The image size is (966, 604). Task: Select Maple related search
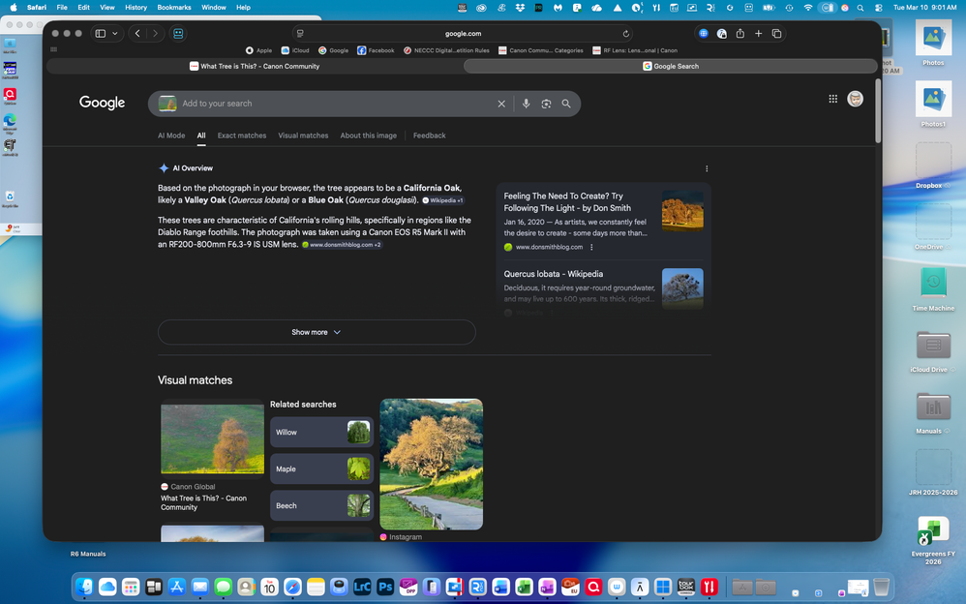321,469
